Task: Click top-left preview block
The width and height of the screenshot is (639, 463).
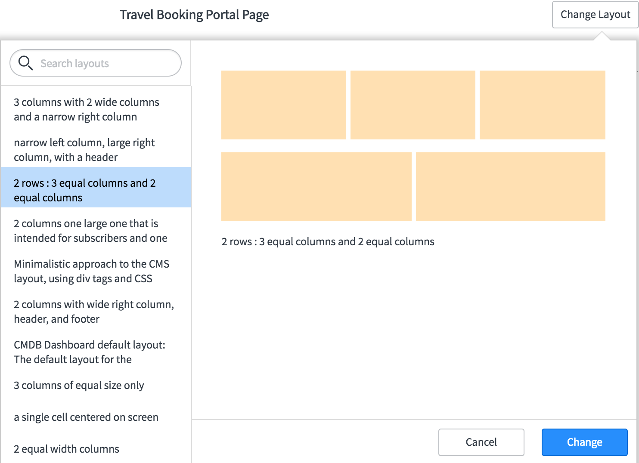Action: pos(284,105)
